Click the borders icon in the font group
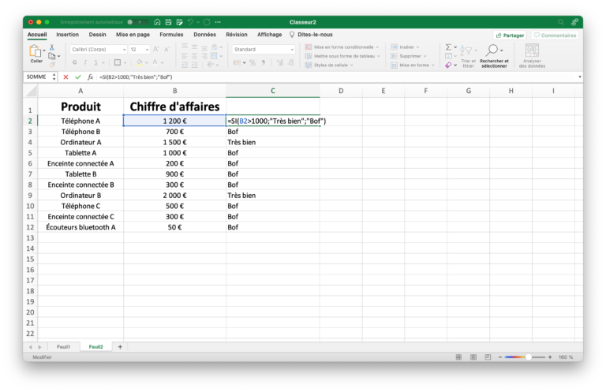This screenshot has height=392, width=606. (x=118, y=62)
